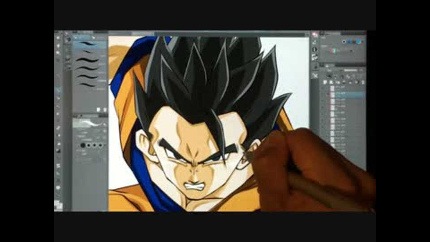
Task: Click the black-and-white circle in color panel
Action: [x=344, y=42]
